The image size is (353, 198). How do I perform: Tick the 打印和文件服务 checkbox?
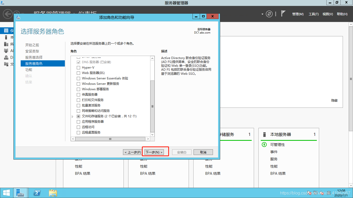click(x=79, y=100)
